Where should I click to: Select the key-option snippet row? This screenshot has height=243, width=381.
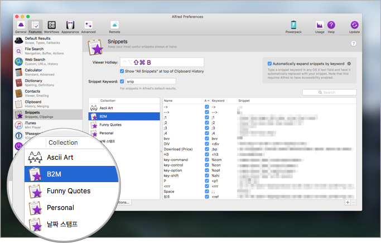click(x=259, y=170)
